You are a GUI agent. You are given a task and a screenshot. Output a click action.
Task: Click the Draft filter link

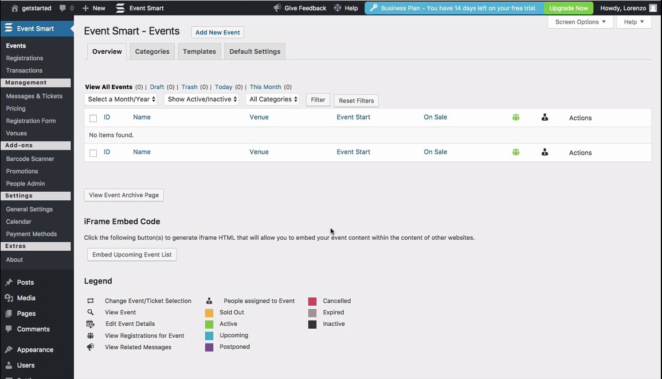[156, 87]
